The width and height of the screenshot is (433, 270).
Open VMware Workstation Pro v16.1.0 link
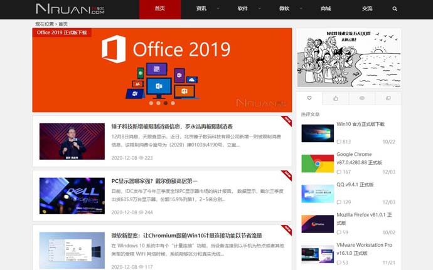364,249
